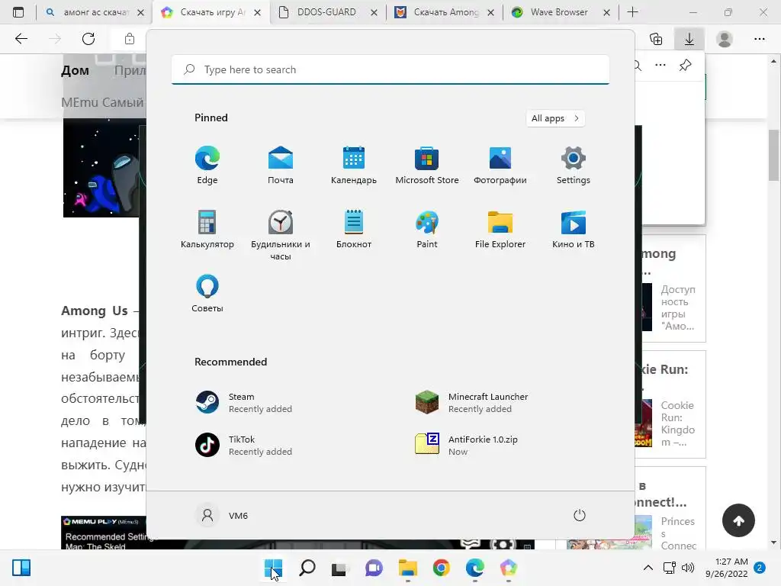Open browser Collections button
Image resolution: width=781 pixels, height=586 pixels.
click(x=656, y=39)
